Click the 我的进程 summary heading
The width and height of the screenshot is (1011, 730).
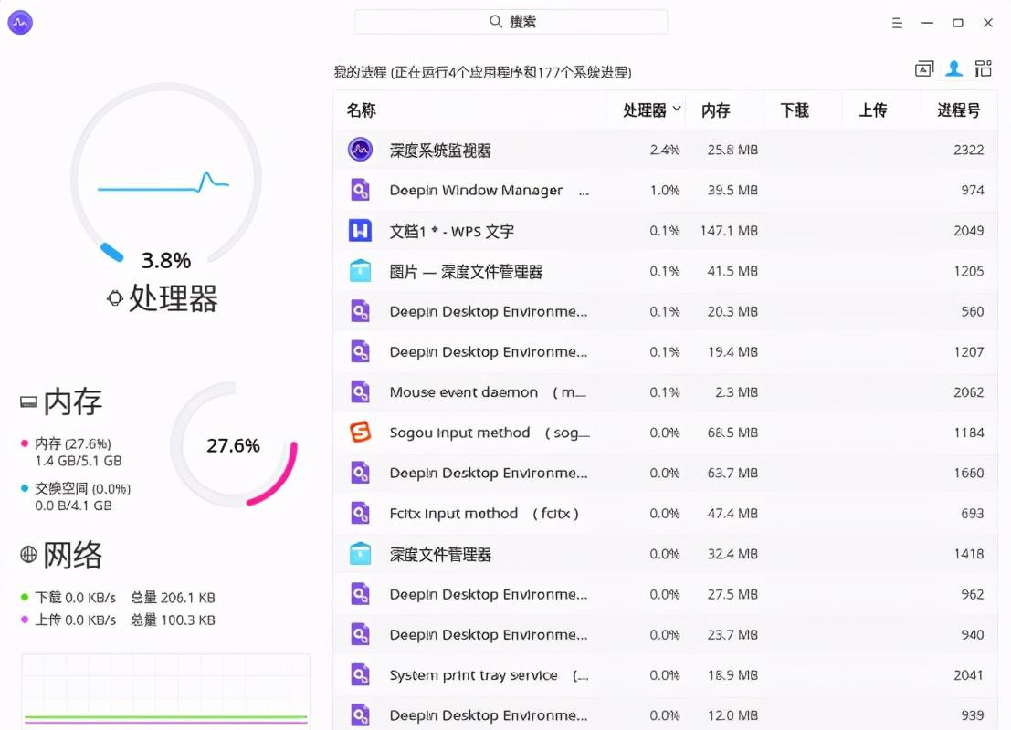click(x=482, y=72)
